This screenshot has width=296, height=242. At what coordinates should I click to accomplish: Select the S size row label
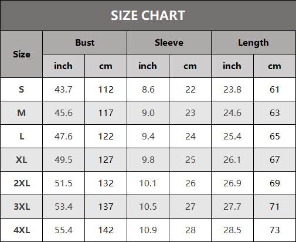pyautogui.click(x=22, y=90)
